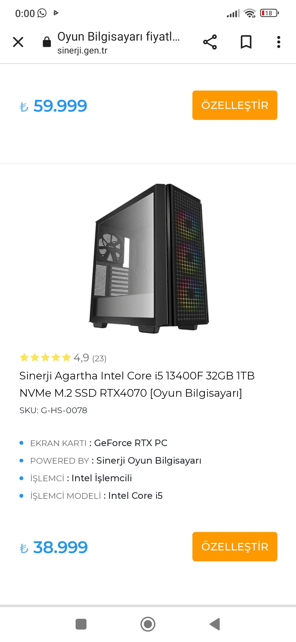The height and width of the screenshot is (642, 296).
Task: Tap the Android back navigation triangle
Action: pos(215,624)
